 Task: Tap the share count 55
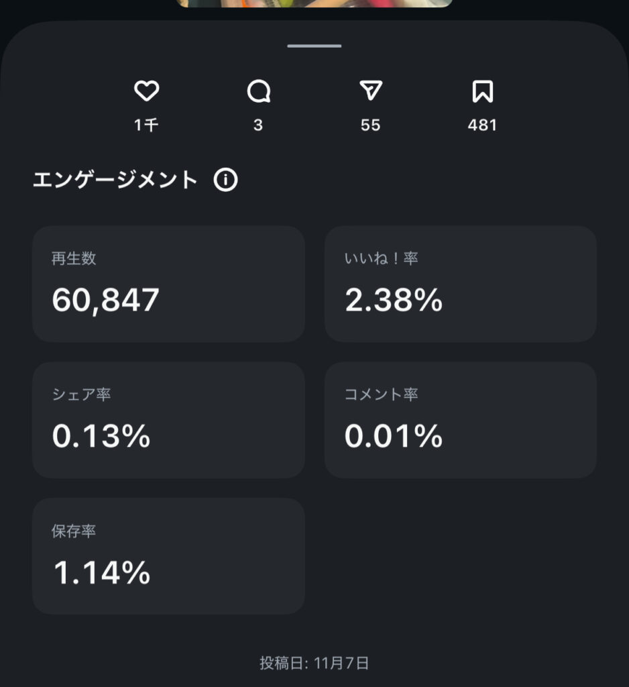[370, 125]
